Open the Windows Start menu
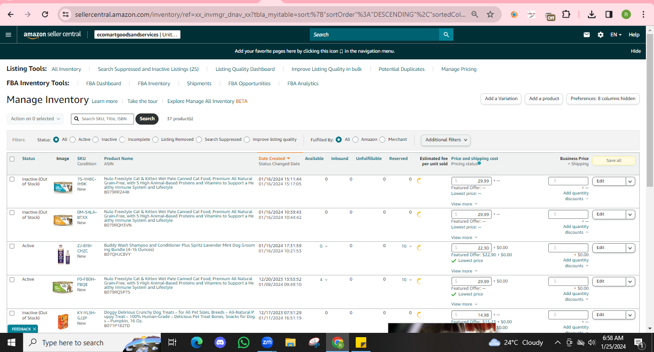 pos(11,342)
